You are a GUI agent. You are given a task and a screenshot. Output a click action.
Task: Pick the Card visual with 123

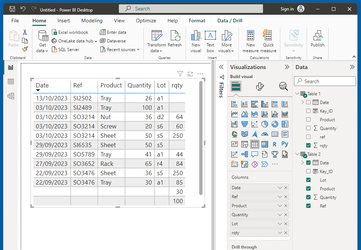pyautogui.click(x=275, y=134)
